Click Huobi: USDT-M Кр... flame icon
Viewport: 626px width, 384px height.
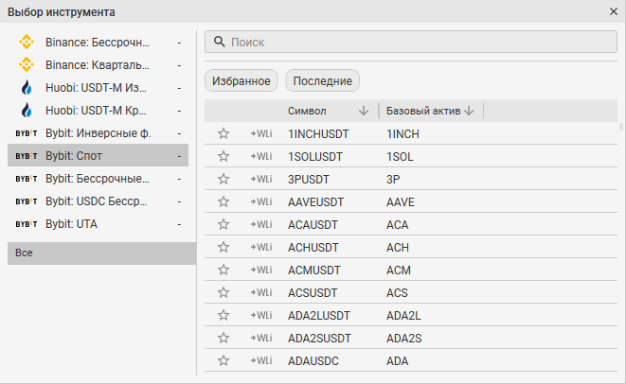pyautogui.click(x=27, y=110)
